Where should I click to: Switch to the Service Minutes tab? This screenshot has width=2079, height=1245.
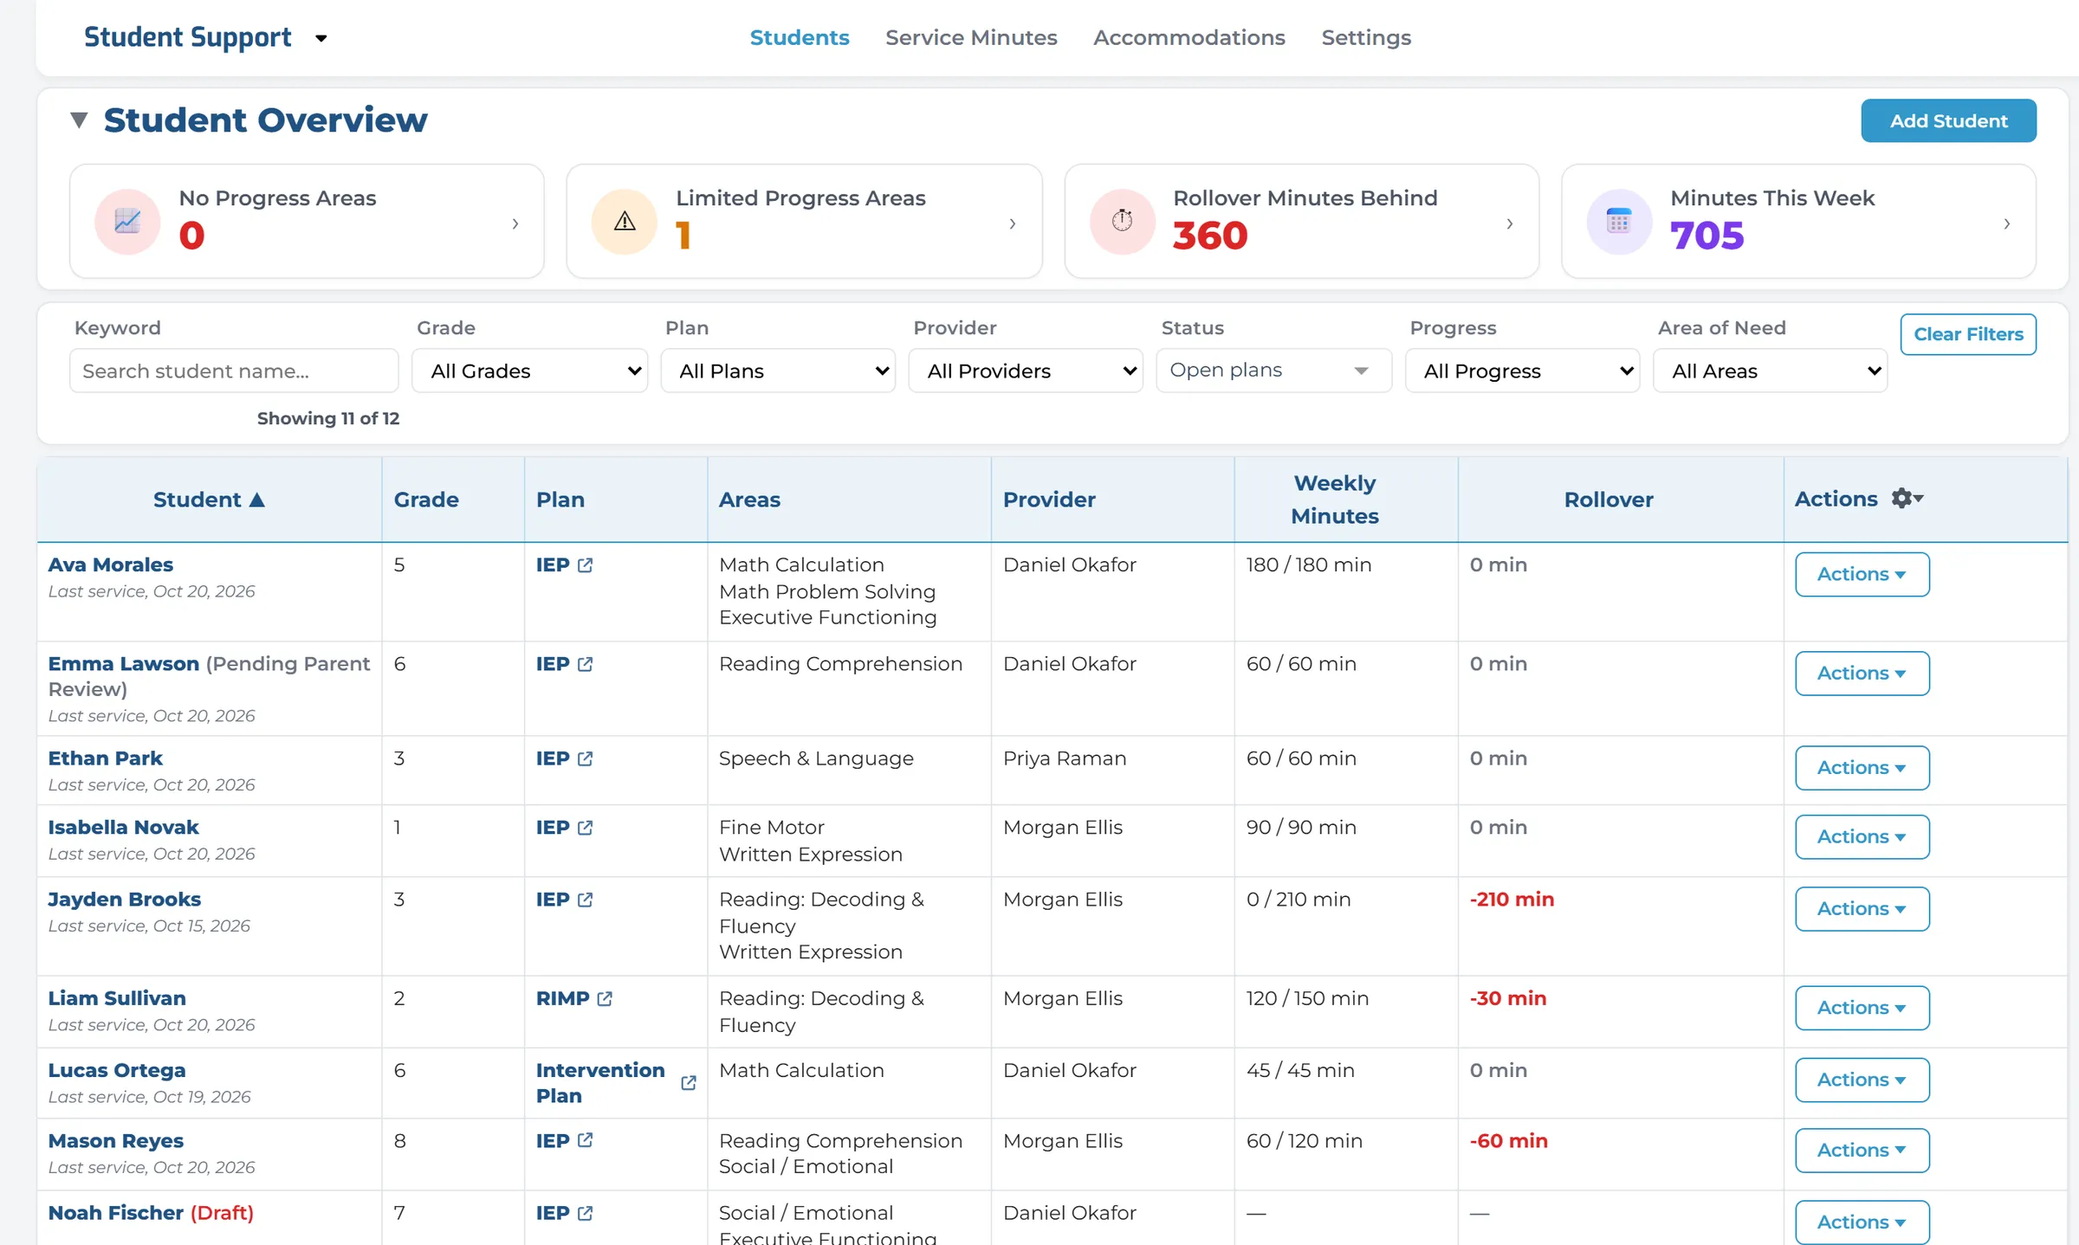click(x=971, y=37)
